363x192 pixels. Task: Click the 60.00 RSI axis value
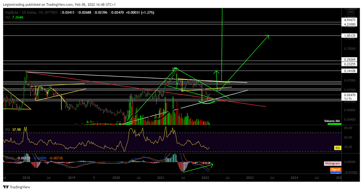point(348,137)
